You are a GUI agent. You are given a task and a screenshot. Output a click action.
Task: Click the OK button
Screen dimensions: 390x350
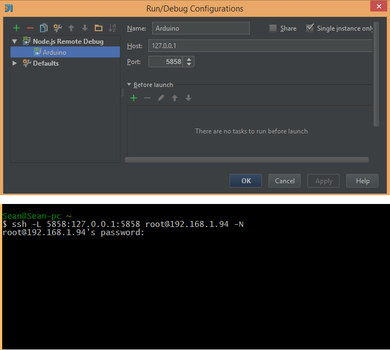coord(245,181)
